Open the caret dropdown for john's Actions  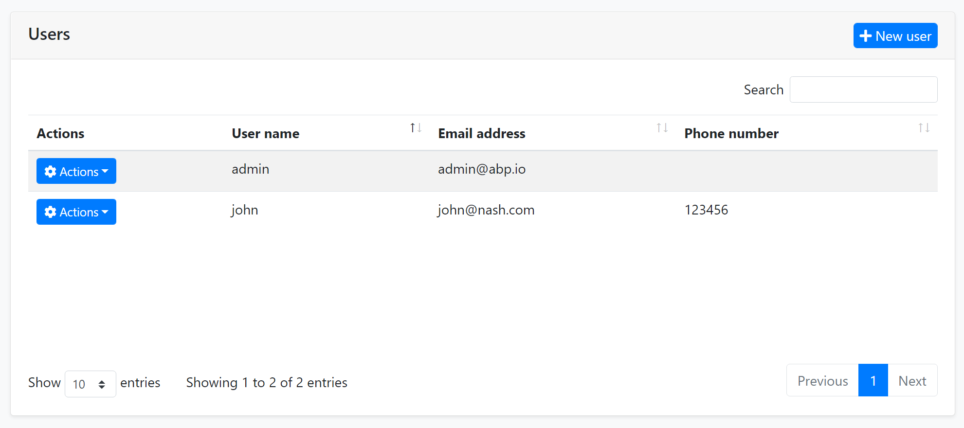(x=105, y=212)
